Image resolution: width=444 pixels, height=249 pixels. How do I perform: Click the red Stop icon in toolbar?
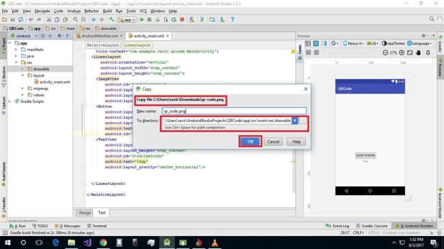coord(182,20)
